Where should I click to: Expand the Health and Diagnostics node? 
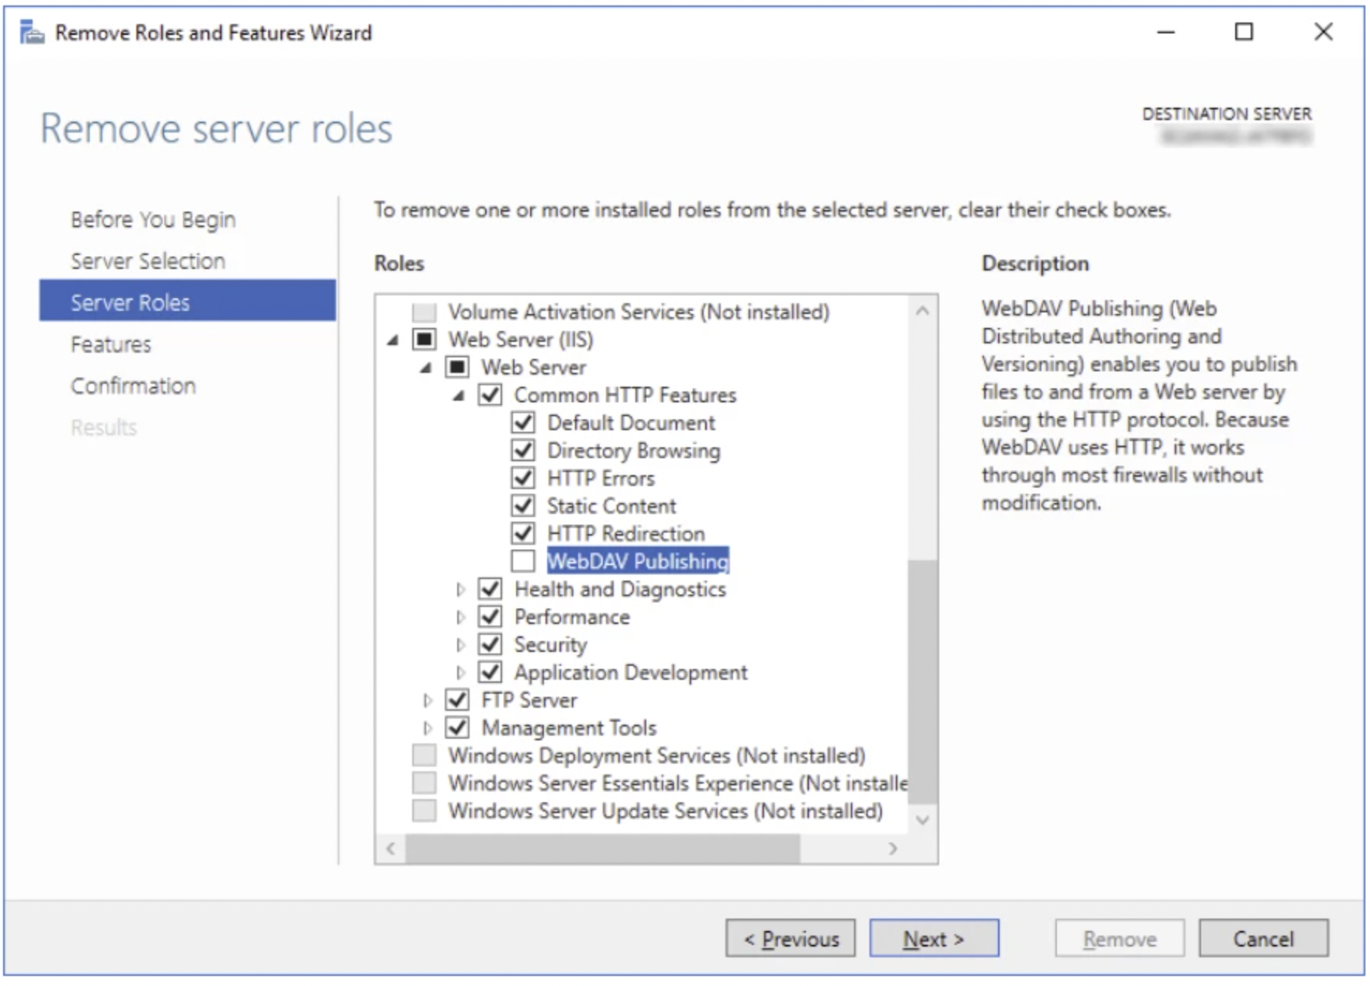[460, 590]
